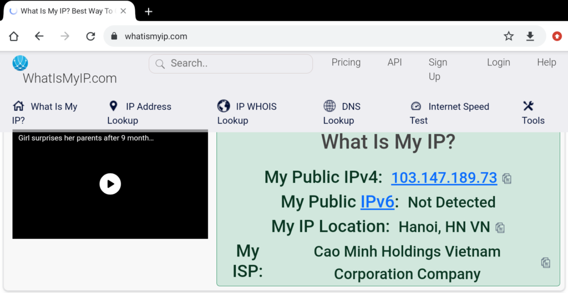The image size is (568, 293).
Task: Click the house icon beside What Is My
Action: point(18,106)
